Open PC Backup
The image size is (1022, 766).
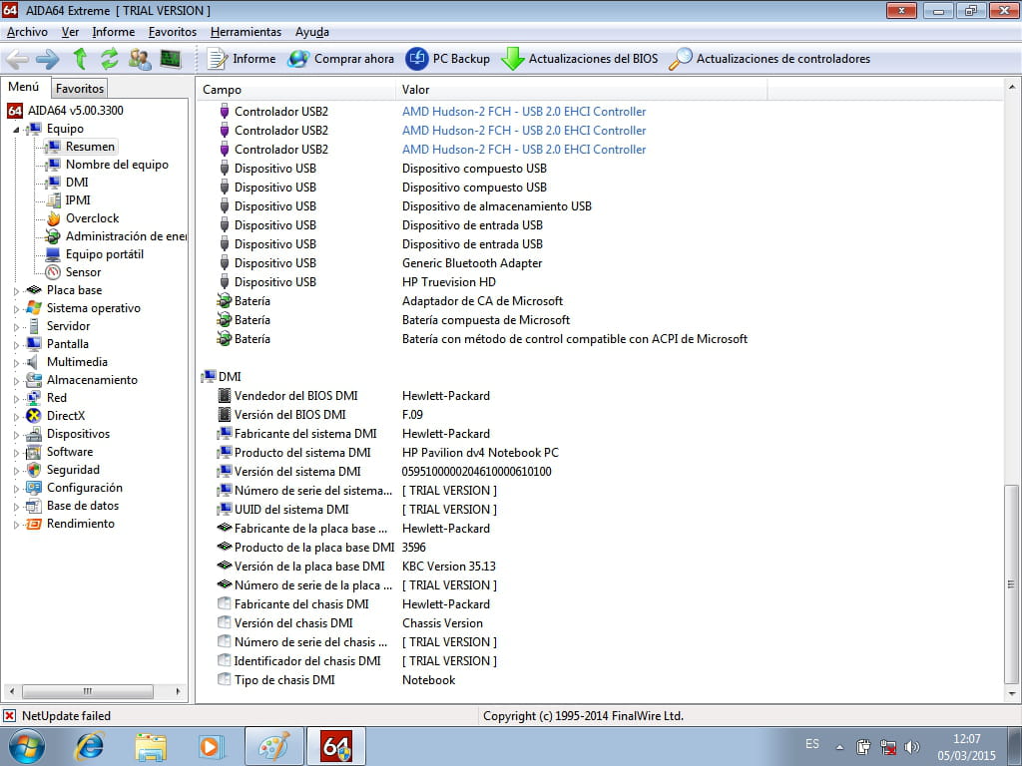[x=448, y=59]
